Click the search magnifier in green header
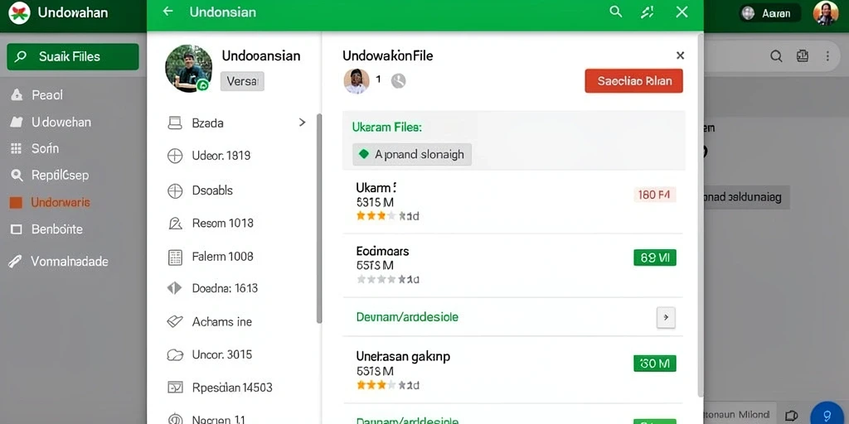The height and width of the screenshot is (424, 849). point(616,12)
